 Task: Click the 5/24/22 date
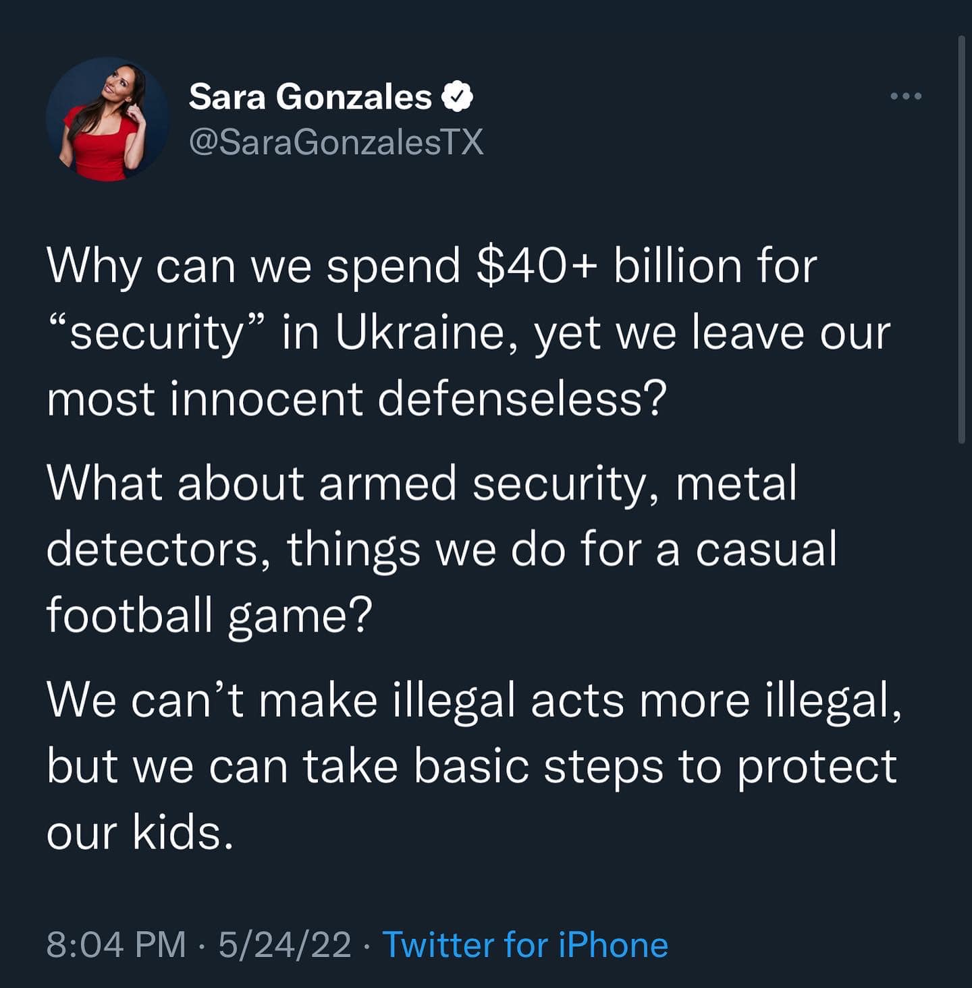click(x=285, y=944)
